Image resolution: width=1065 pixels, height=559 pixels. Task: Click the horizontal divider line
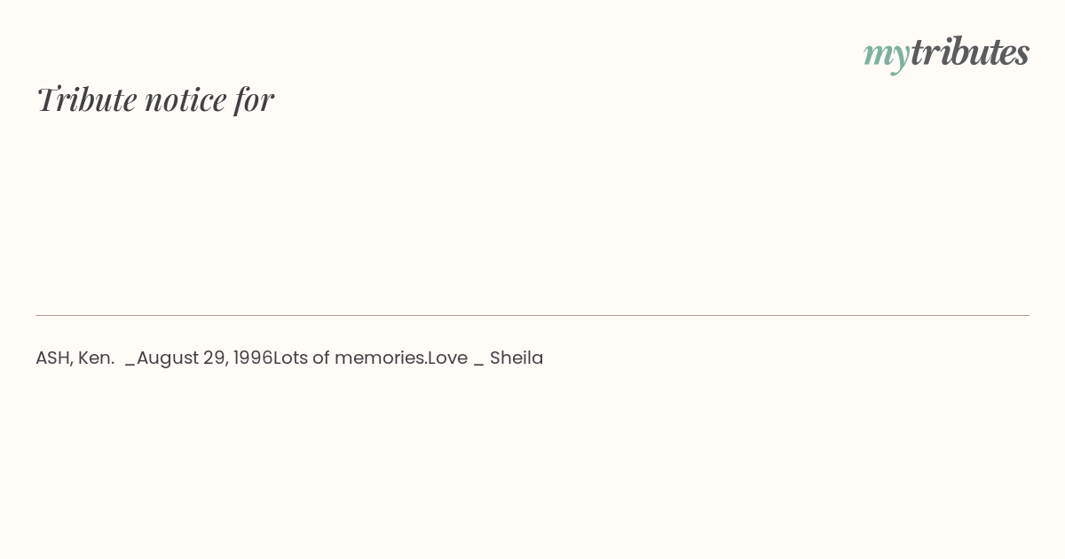532,315
